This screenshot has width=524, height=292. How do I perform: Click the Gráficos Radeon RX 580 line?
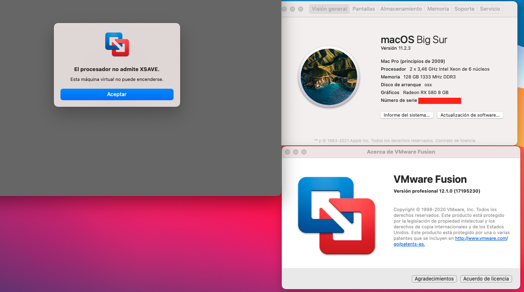pos(415,93)
